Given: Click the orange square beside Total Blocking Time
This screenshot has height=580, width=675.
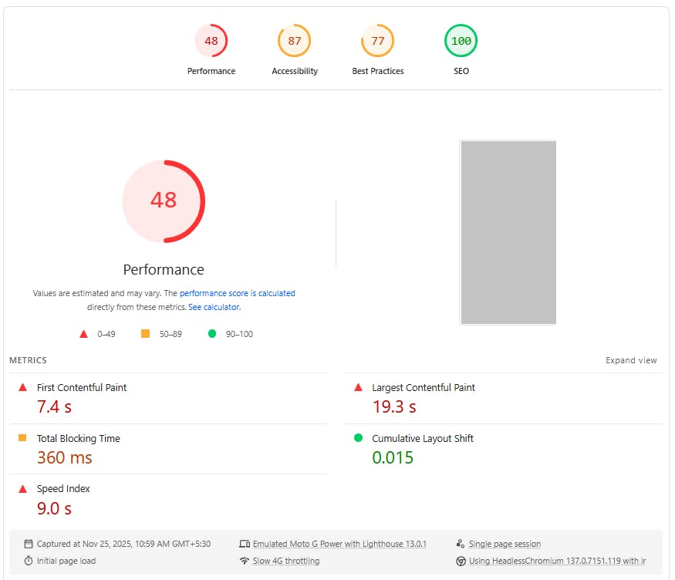Looking at the screenshot, I should pyautogui.click(x=22, y=438).
